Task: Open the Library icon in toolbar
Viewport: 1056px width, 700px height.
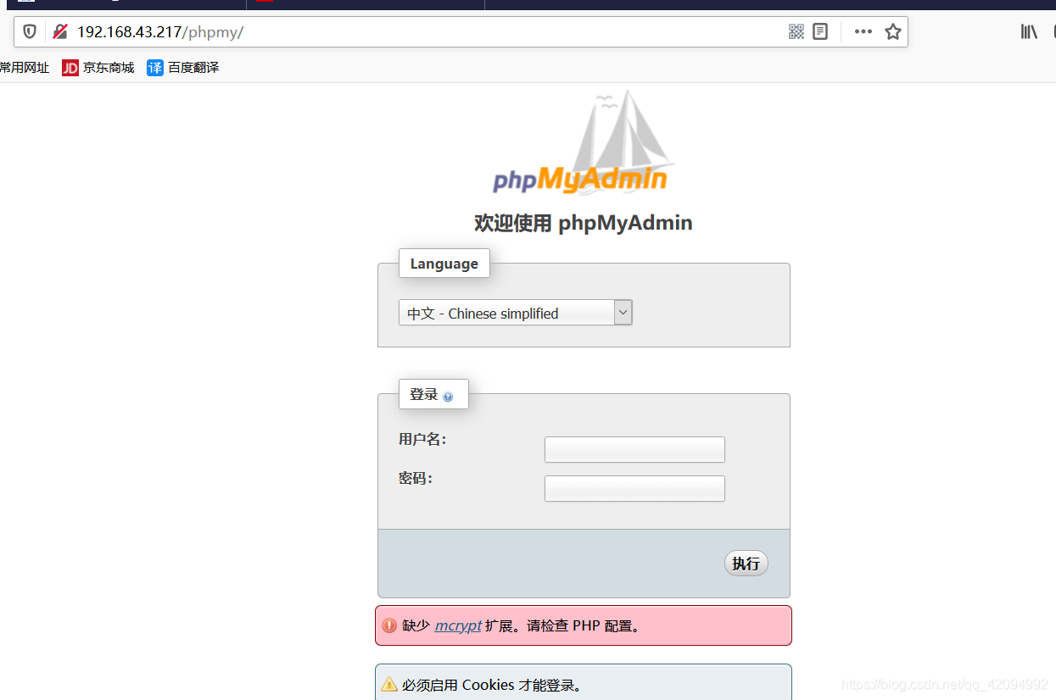Action: 1029,31
